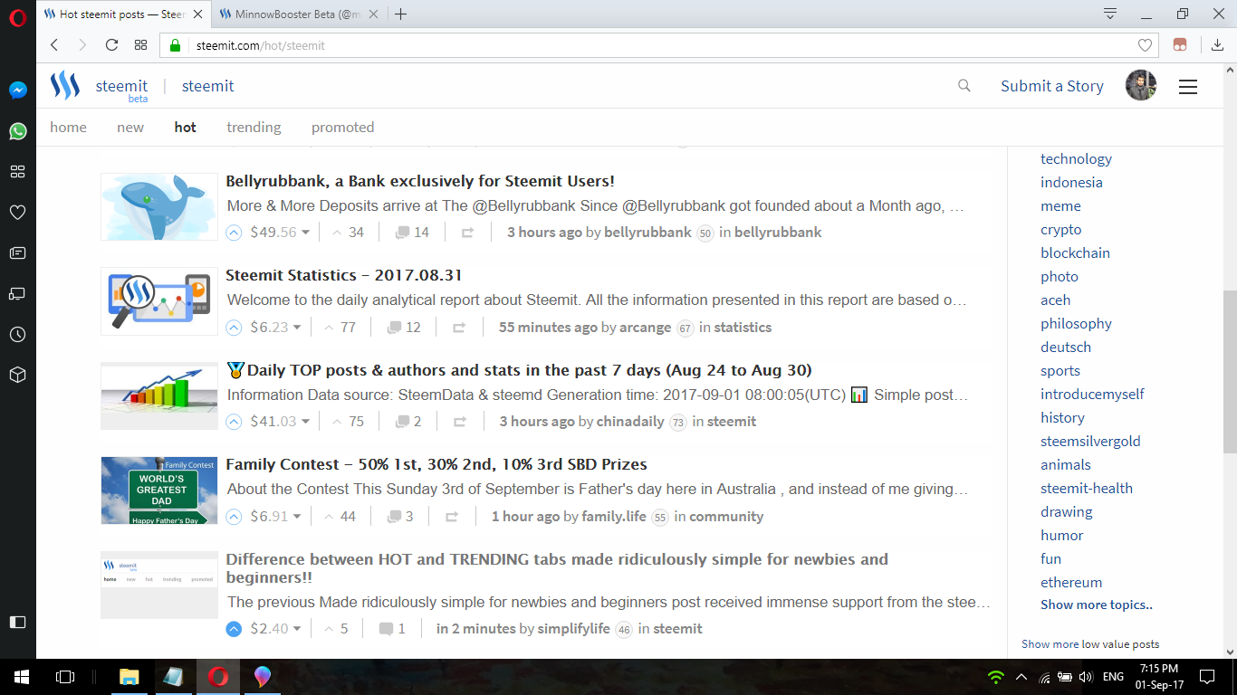Screen dimensions: 1237x695
Task: Close the Hot steemit posts tab
Action: (197, 14)
